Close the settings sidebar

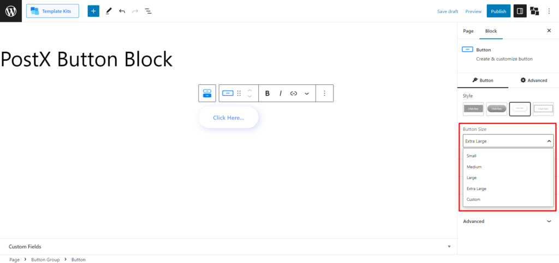pyautogui.click(x=549, y=30)
